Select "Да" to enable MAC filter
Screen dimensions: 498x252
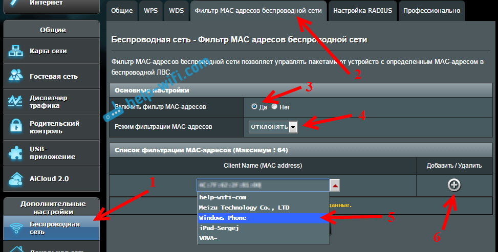click(x=254, y=107)
